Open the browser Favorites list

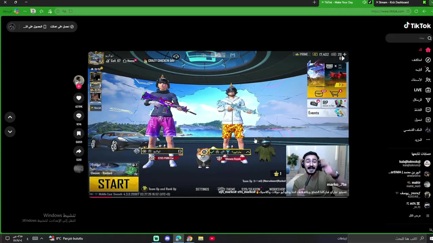41,11
